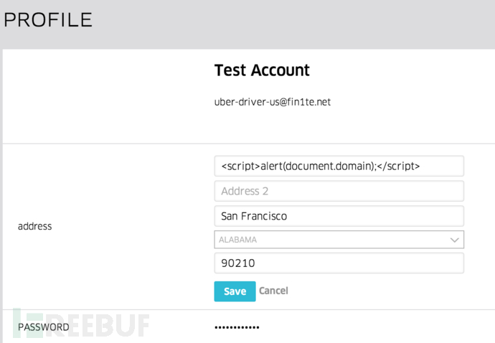Click the PASSWORD row label
This screenshot has width=495, height=343.
pyautogui.click(x=44, y=327)
